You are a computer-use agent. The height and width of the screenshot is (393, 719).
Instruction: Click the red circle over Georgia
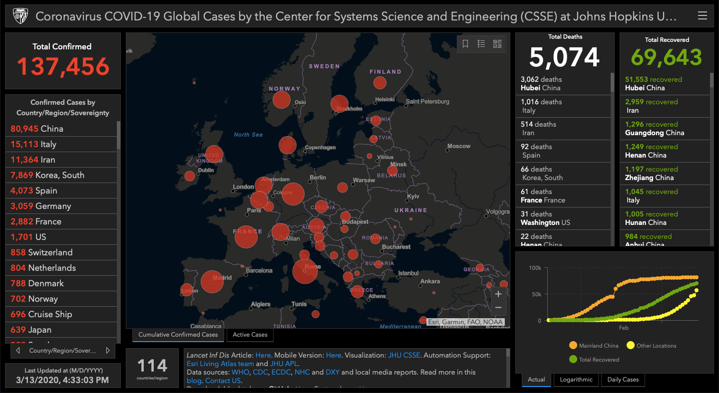(480, 268)
